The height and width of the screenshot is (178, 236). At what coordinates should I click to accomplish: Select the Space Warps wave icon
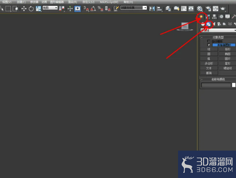[x=230, y=24]
